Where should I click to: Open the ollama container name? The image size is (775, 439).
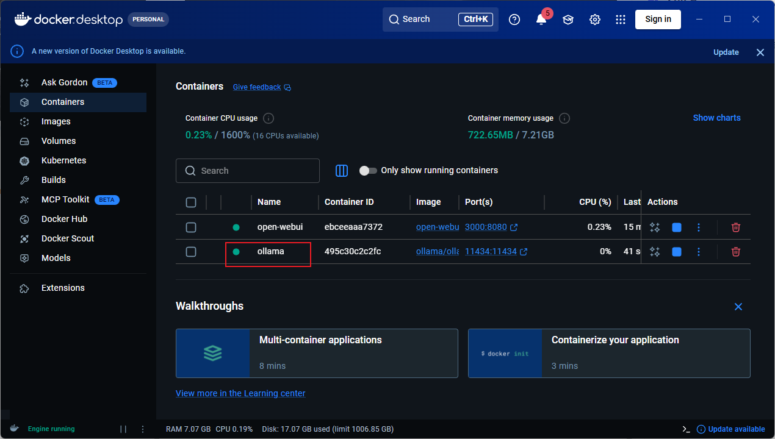(270, 251)
